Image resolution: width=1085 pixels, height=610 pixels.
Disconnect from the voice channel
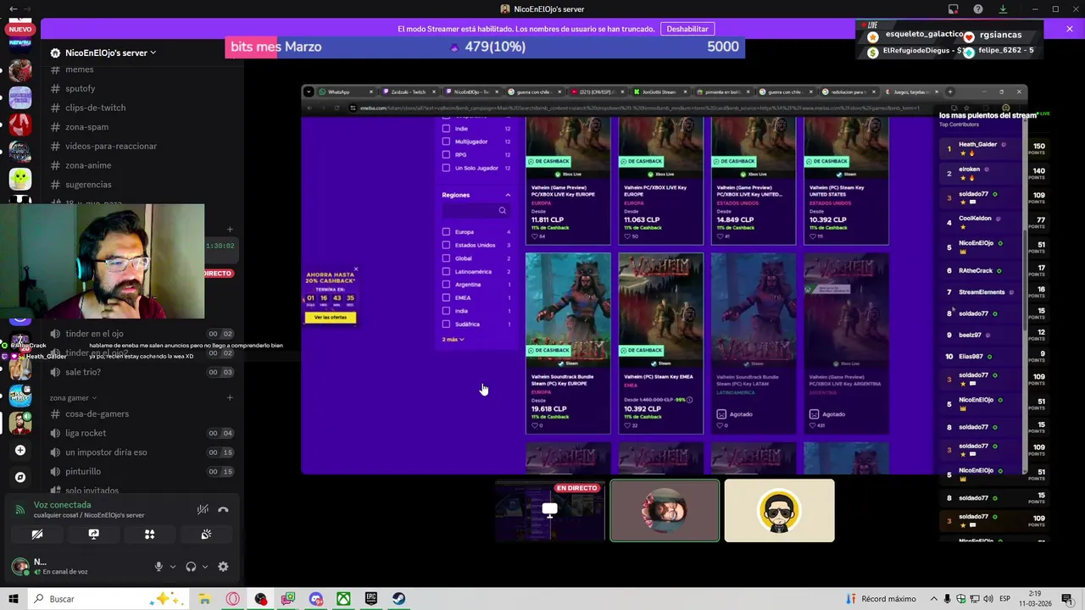223,510
